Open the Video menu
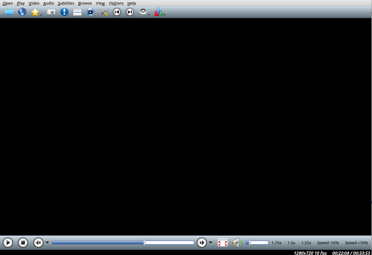 tap(34, 3)
